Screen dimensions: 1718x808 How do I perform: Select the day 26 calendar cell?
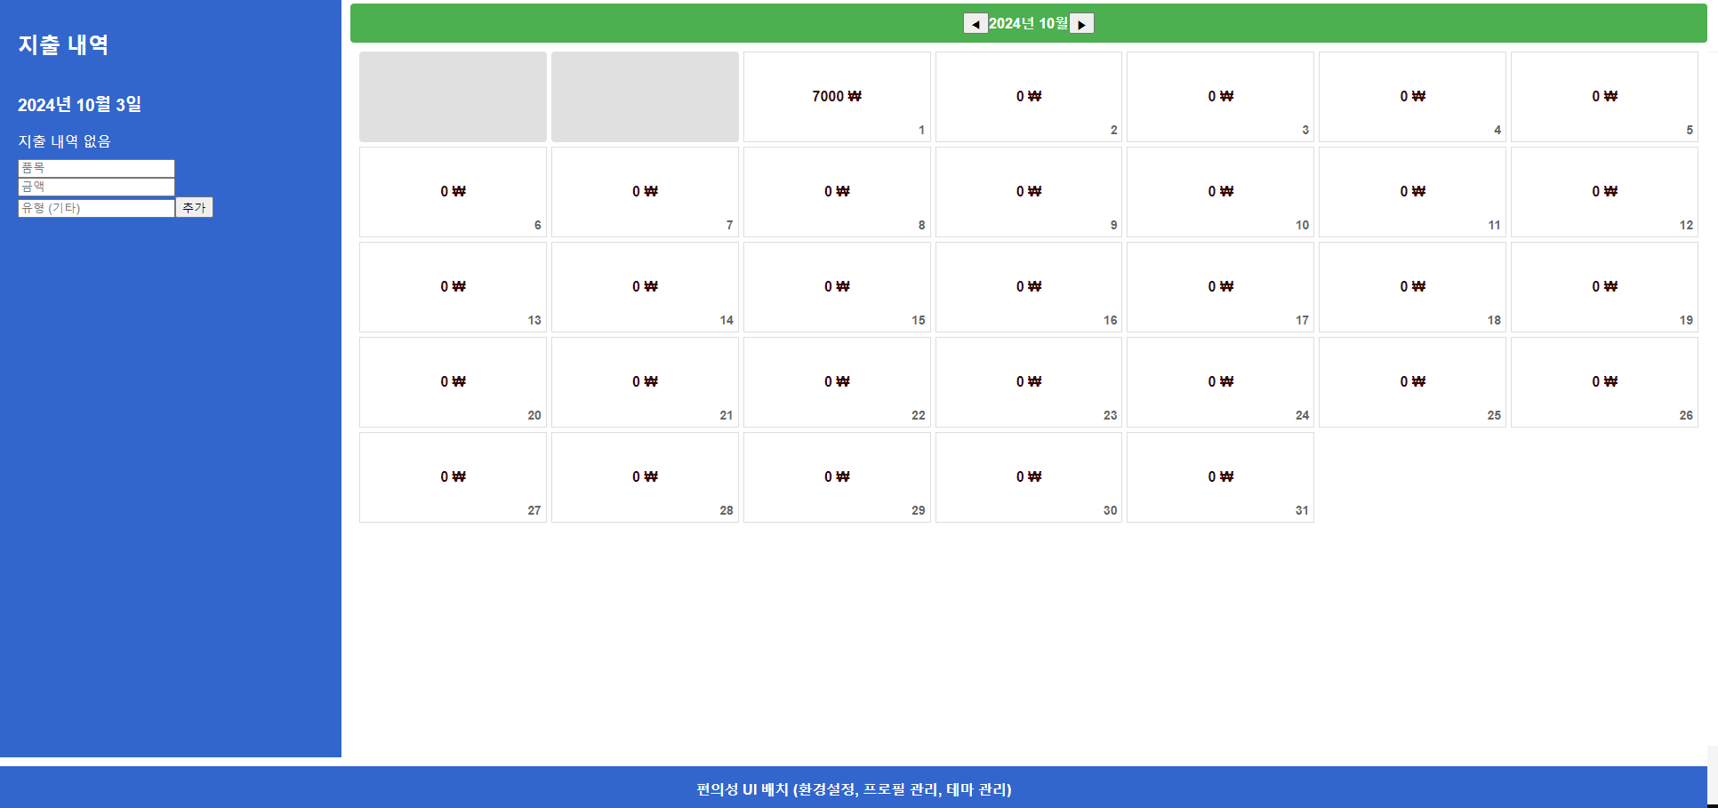(1604, 382)
